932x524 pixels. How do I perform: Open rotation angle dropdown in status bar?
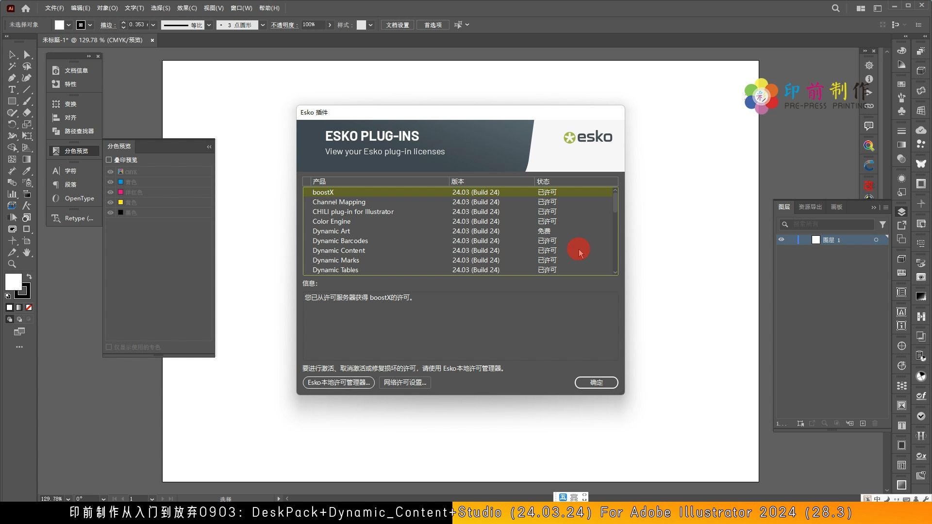103,499
